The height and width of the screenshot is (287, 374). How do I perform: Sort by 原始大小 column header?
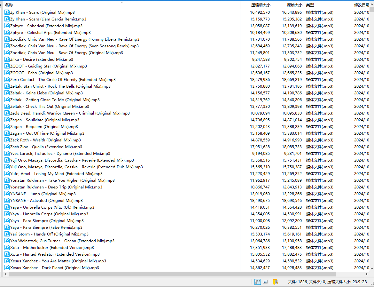[294, 5]
